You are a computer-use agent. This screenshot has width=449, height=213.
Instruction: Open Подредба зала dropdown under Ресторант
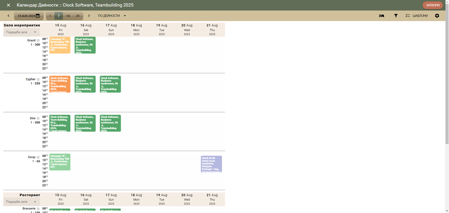click(x=21, y=202)
